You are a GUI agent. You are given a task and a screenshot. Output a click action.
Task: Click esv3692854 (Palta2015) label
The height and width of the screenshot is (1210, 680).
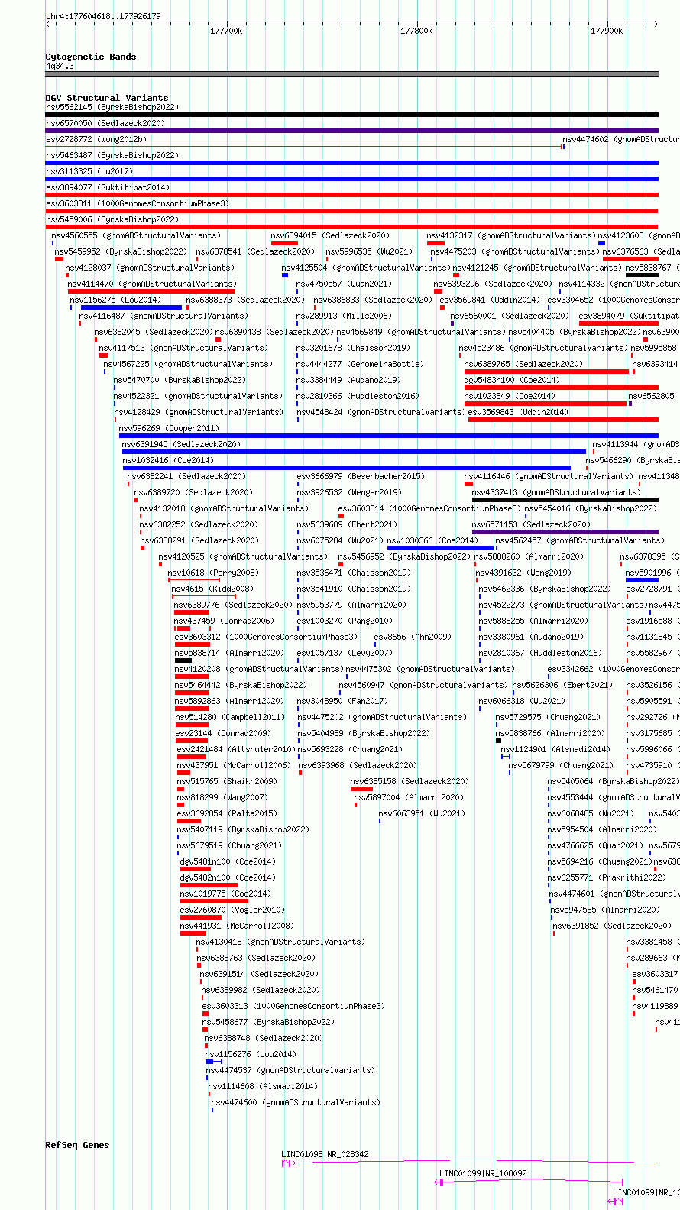pos(227,813)
